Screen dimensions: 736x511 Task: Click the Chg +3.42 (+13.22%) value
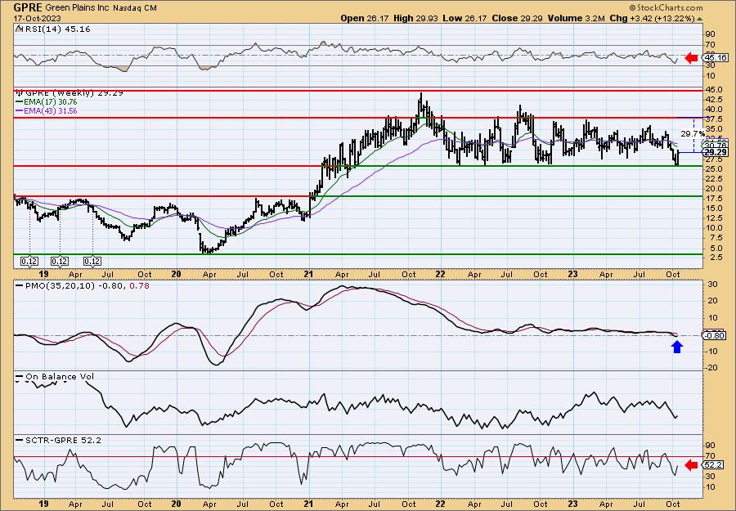tap(652, 18)
